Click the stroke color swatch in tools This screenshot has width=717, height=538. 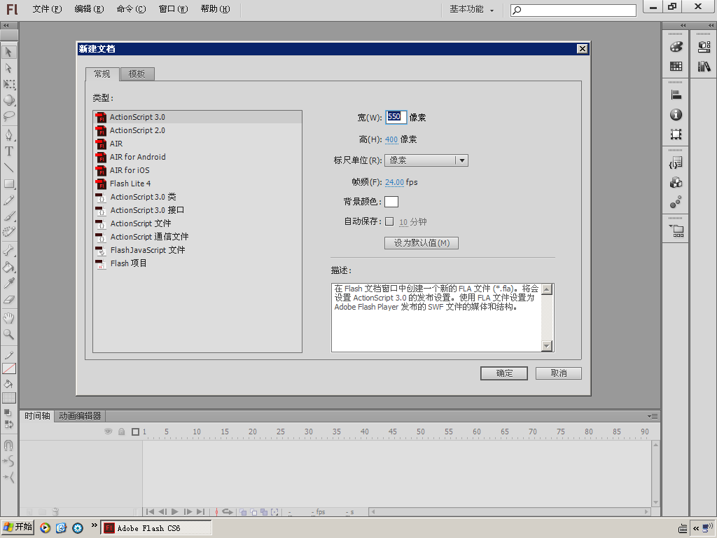pos(8,368)
